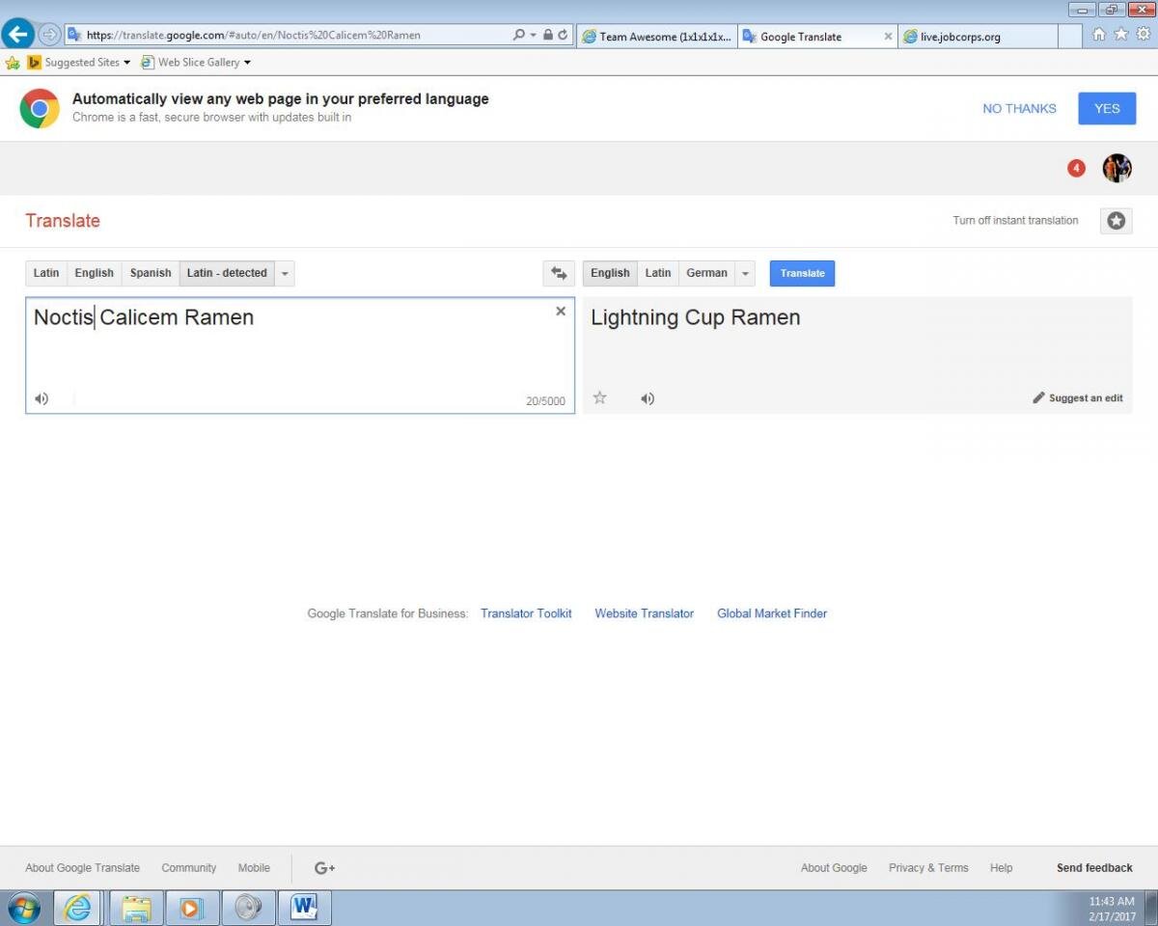Select German as target language
Viewport: 1158px width, 926px height.
[706, 273]
